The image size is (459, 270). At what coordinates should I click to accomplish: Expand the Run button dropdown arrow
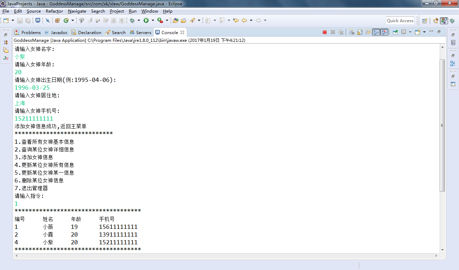[x=153, y=20]
